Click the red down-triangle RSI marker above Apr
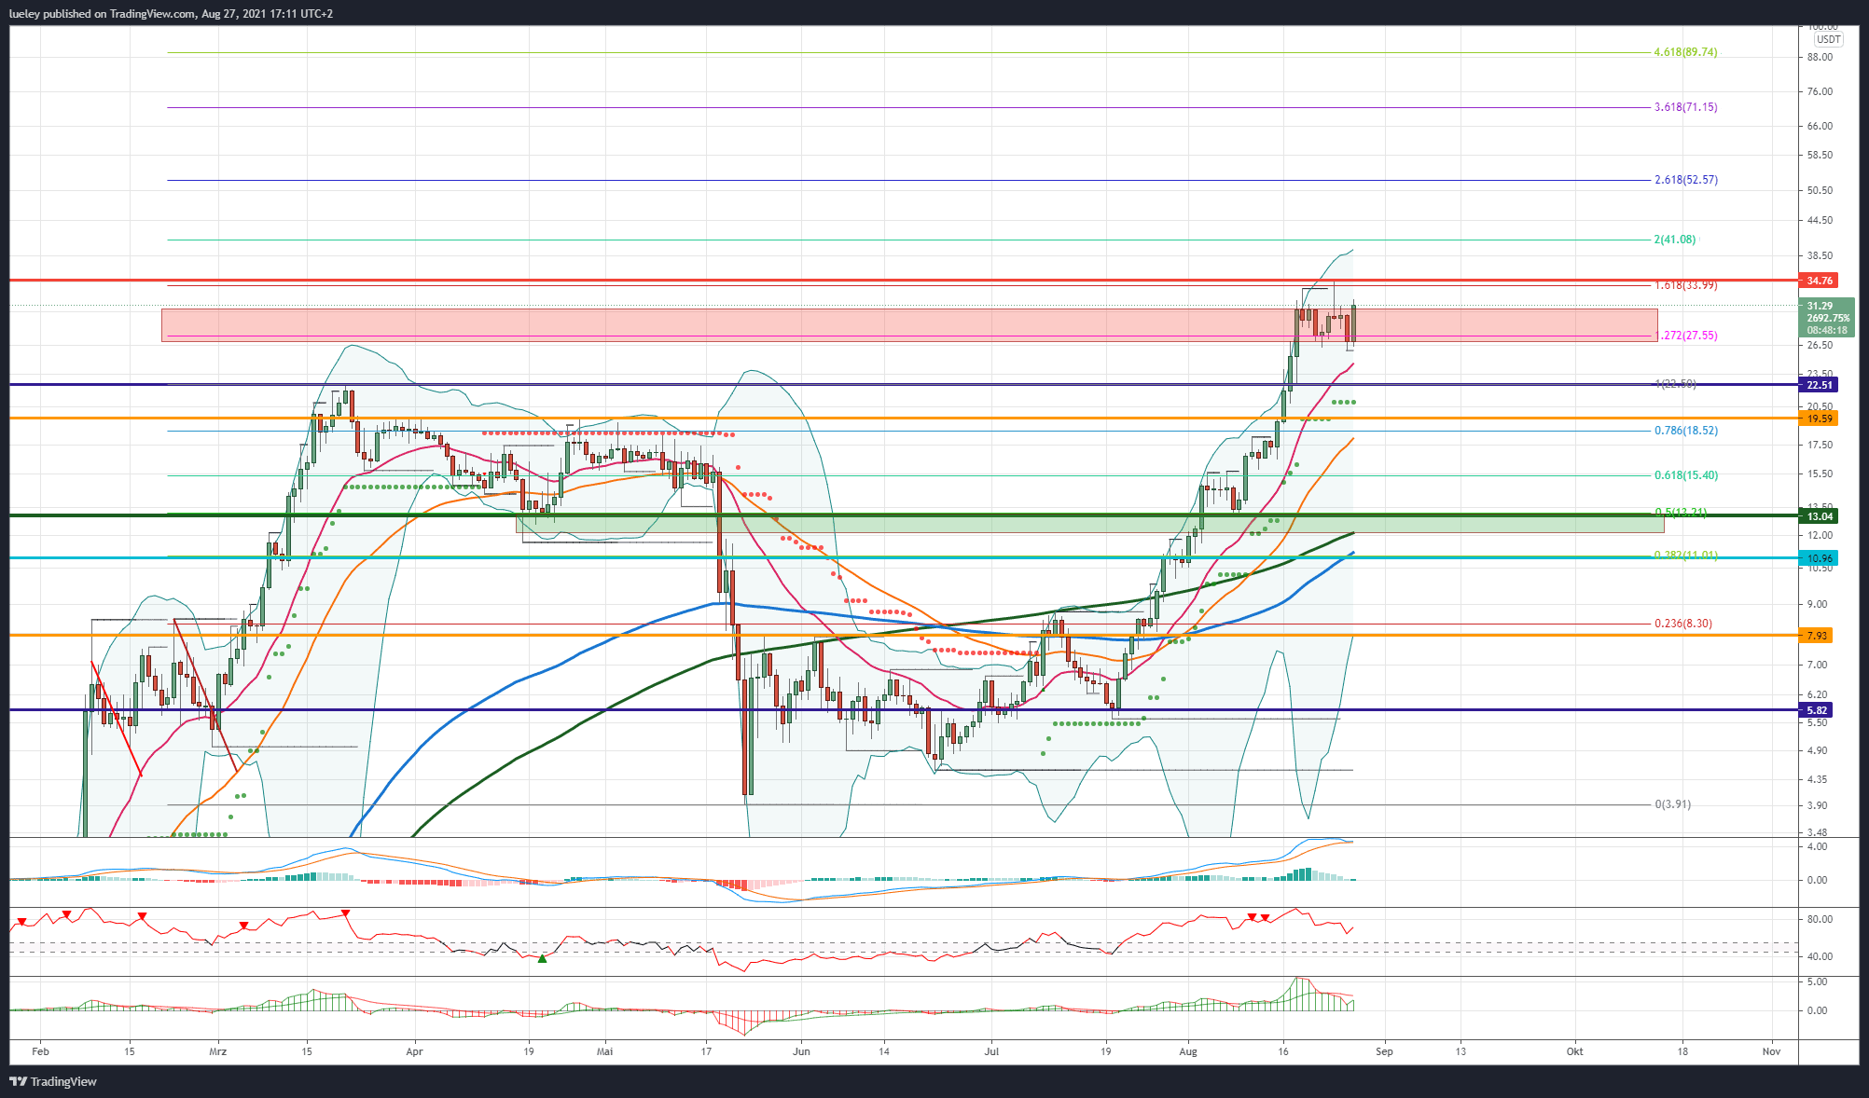The width and height of the screenshot is (1869, 1098). (x=346, y=913)
